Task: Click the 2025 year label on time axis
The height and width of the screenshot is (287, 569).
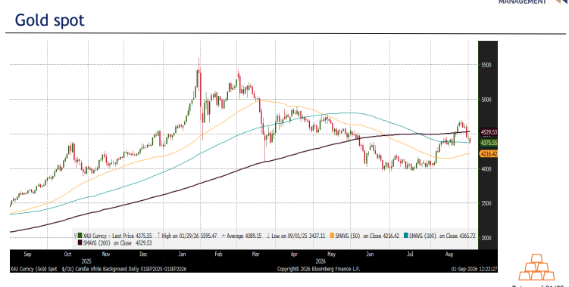Action: coord(86,261)
